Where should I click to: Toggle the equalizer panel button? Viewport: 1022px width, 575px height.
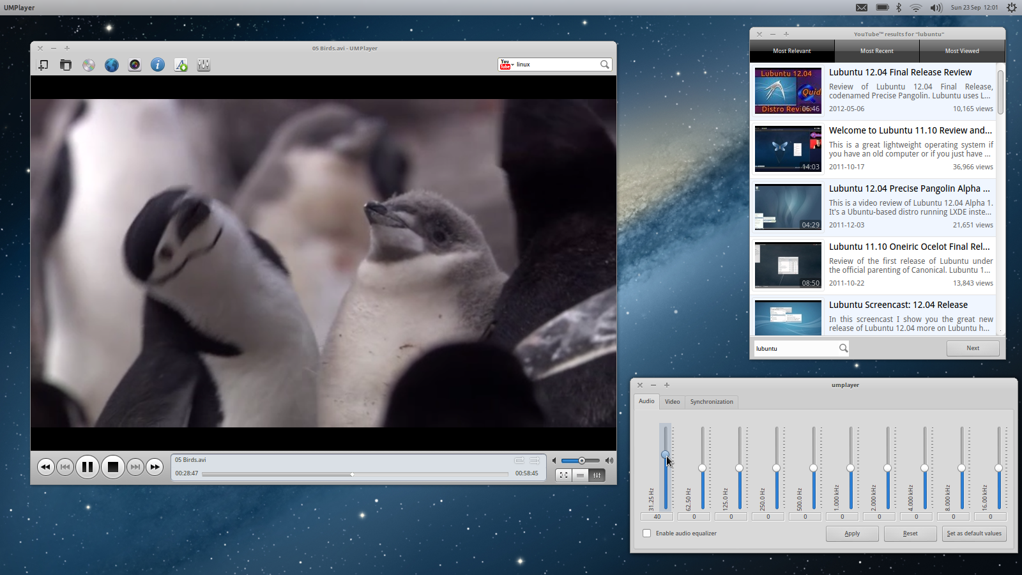point(597,475)
